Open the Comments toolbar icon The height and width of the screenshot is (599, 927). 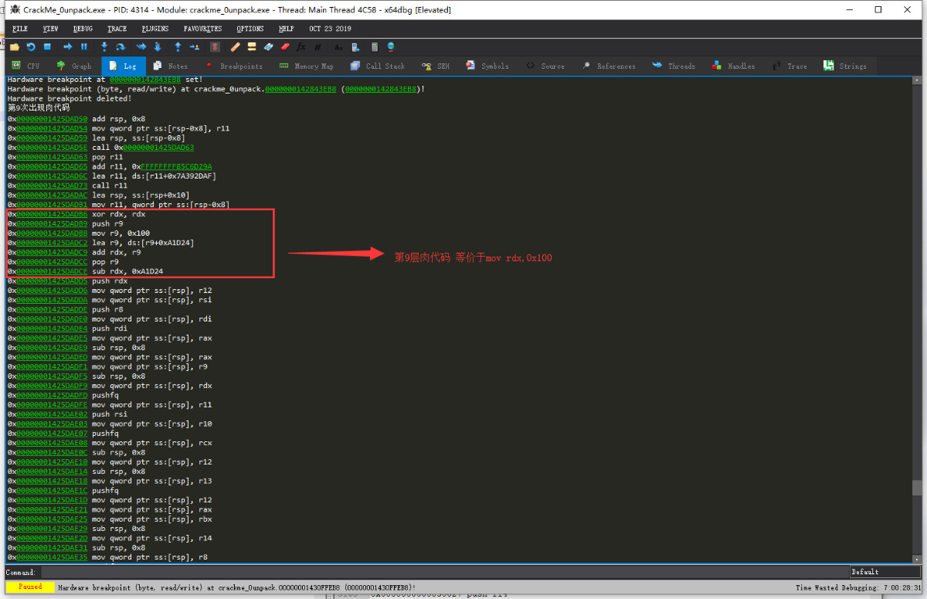pos(252,46)
